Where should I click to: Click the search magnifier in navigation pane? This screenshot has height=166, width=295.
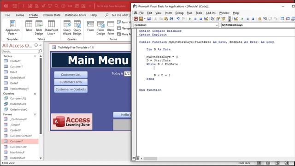pyautogui.click(x=40, y=51)
